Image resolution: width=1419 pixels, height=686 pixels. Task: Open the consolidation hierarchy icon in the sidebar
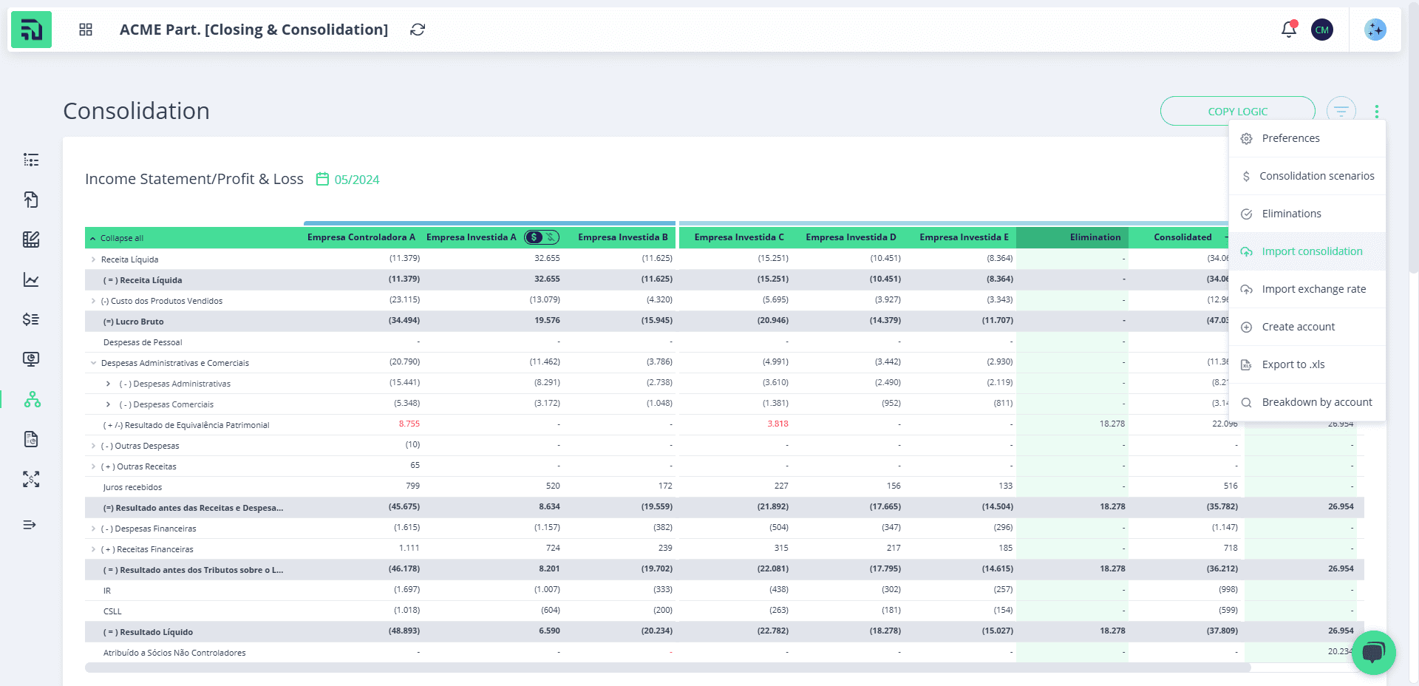point(32,399)
